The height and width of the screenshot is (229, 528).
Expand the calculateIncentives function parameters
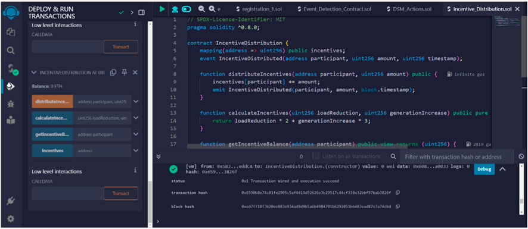pyautogui.click(x=136, y=118)
